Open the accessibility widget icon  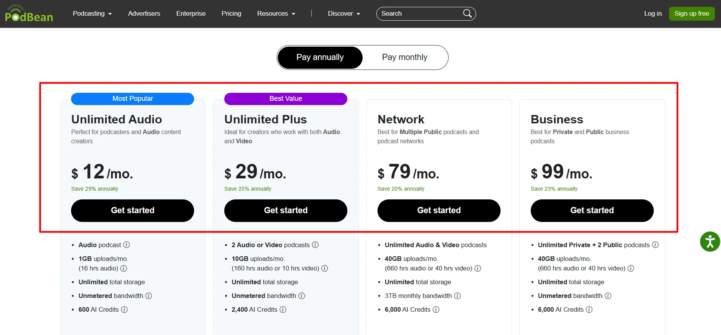pyautogui.click(x=710, y=241)
